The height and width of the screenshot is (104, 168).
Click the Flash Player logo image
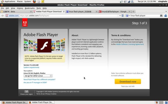[x=44, y=46]
